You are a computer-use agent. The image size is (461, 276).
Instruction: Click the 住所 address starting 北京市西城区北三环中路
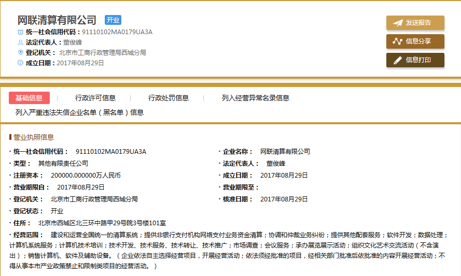coord(102,223)
